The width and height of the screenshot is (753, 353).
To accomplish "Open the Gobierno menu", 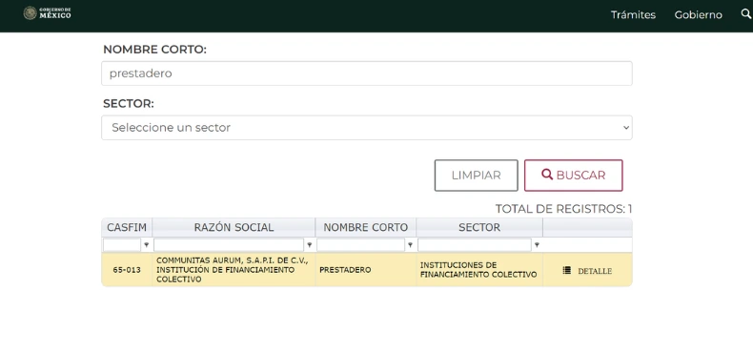I will [x=698, y=15].
